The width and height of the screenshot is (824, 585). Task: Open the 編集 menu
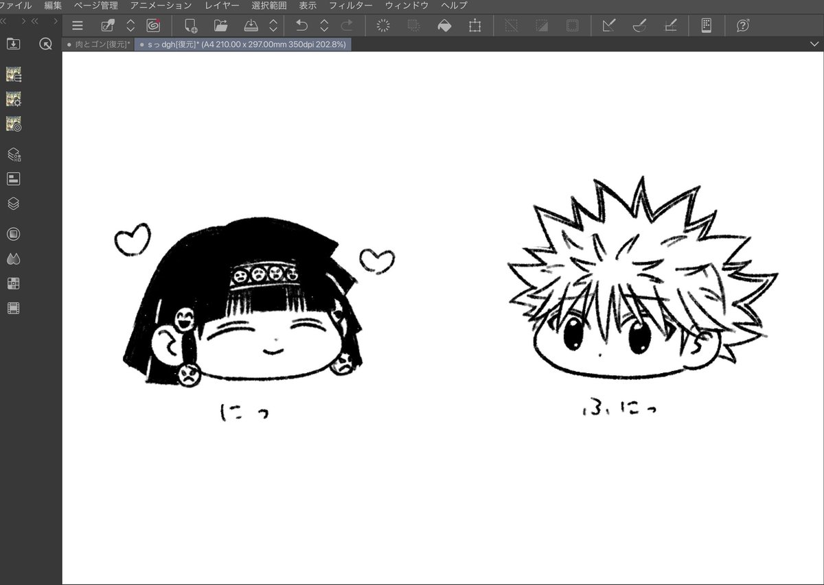[53, 5]
